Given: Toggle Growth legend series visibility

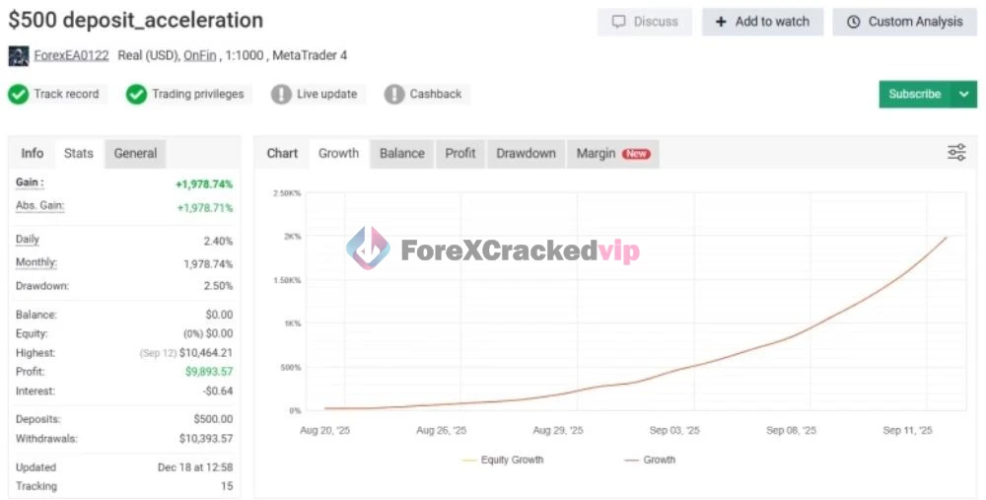Looking at the screenshot, I should (650, 460).
